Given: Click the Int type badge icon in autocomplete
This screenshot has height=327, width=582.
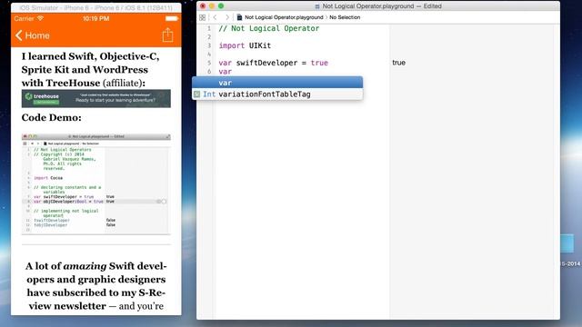Looking at the screenshot, I should click(x=196, y=94).
